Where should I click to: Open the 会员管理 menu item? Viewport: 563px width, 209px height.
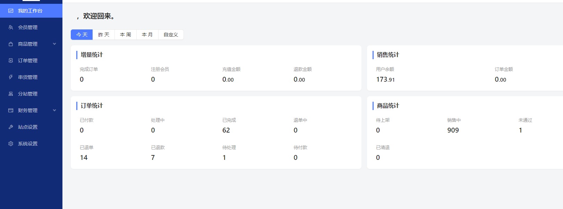point(28,27)
